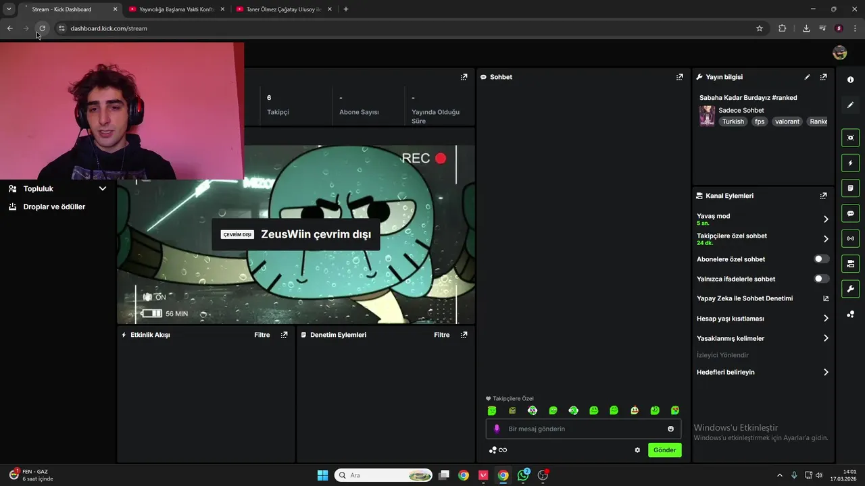Open the channel actions widget in sidebar
Image resolution: width=865 pixels, height=486 pixels.
[x=850, y=263]
